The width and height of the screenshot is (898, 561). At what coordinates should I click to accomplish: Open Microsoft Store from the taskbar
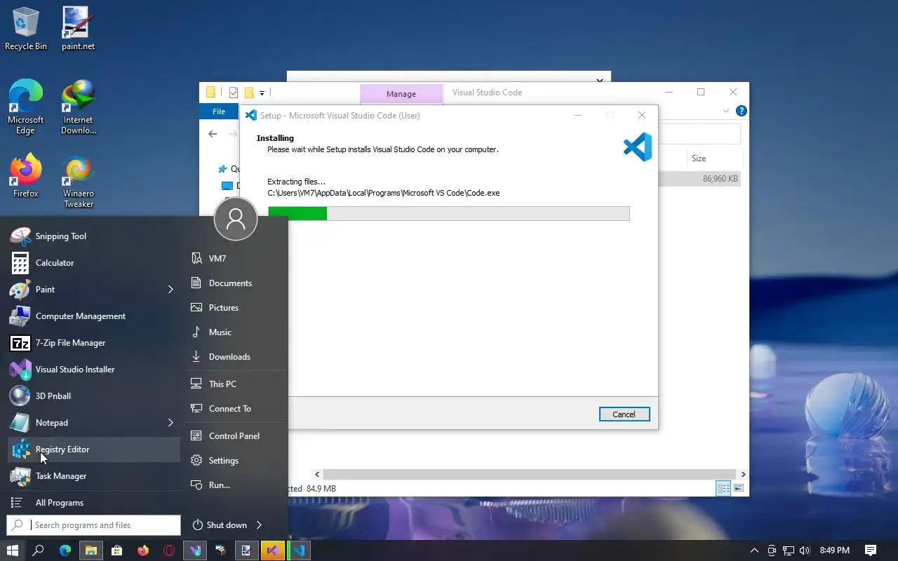pos(117,550)
